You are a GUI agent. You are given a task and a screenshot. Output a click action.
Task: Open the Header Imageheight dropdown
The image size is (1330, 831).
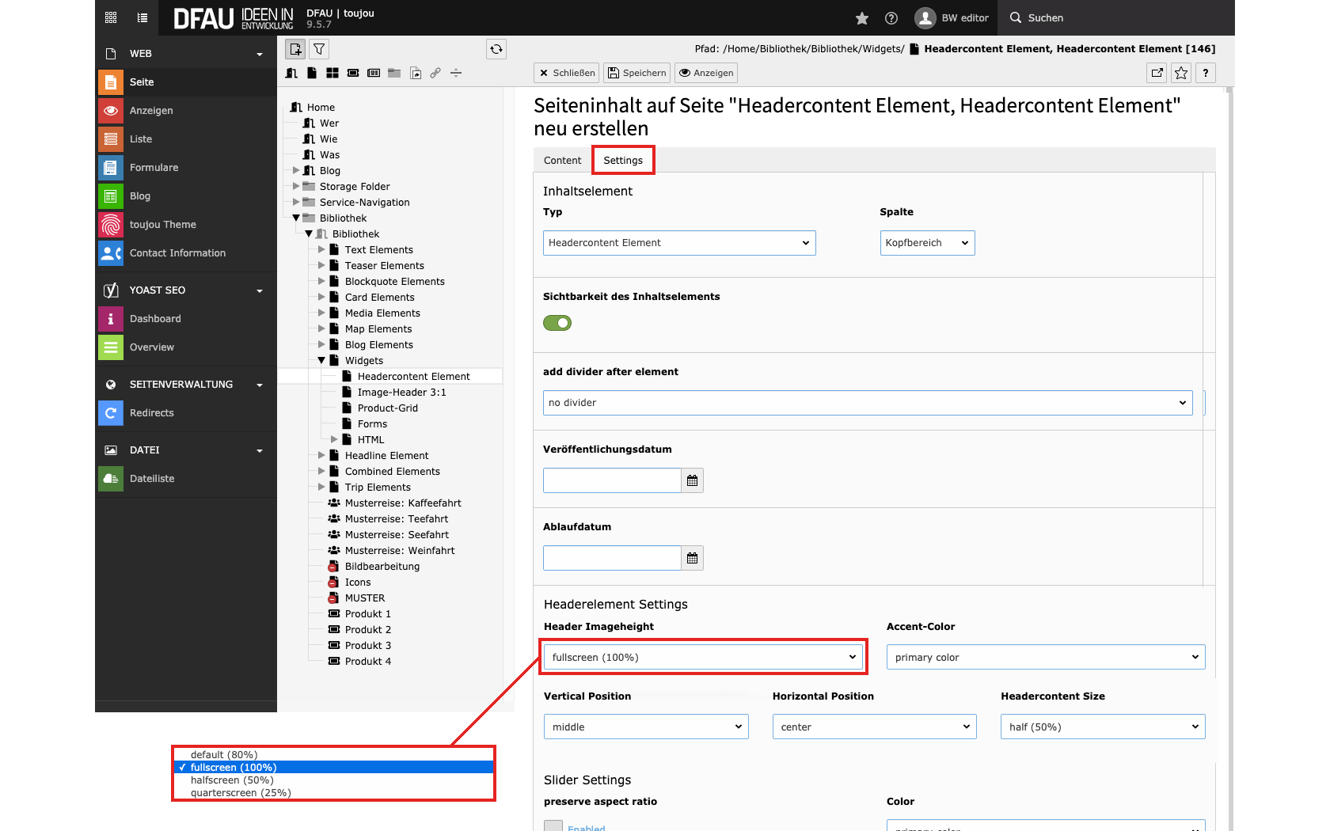[703, 657]
